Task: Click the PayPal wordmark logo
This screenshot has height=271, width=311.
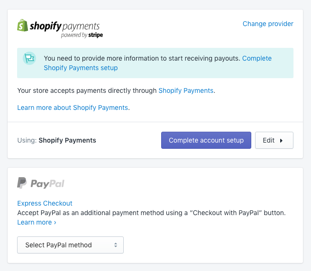Action: [x=47, y=184]
